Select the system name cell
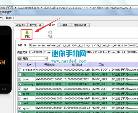138x113 pixels. tap(29, 108)
